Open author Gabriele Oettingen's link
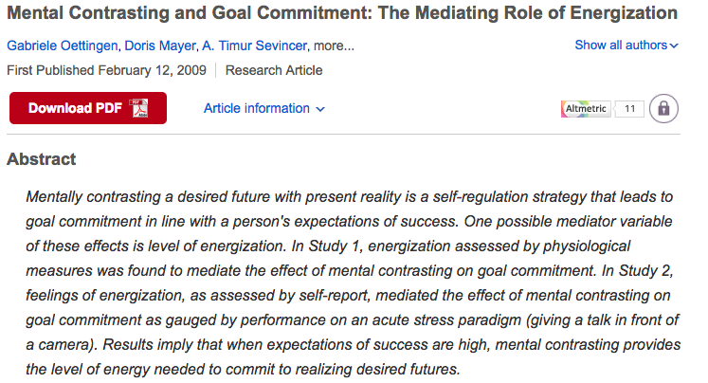Screen dimensions: 708x383 62,46
